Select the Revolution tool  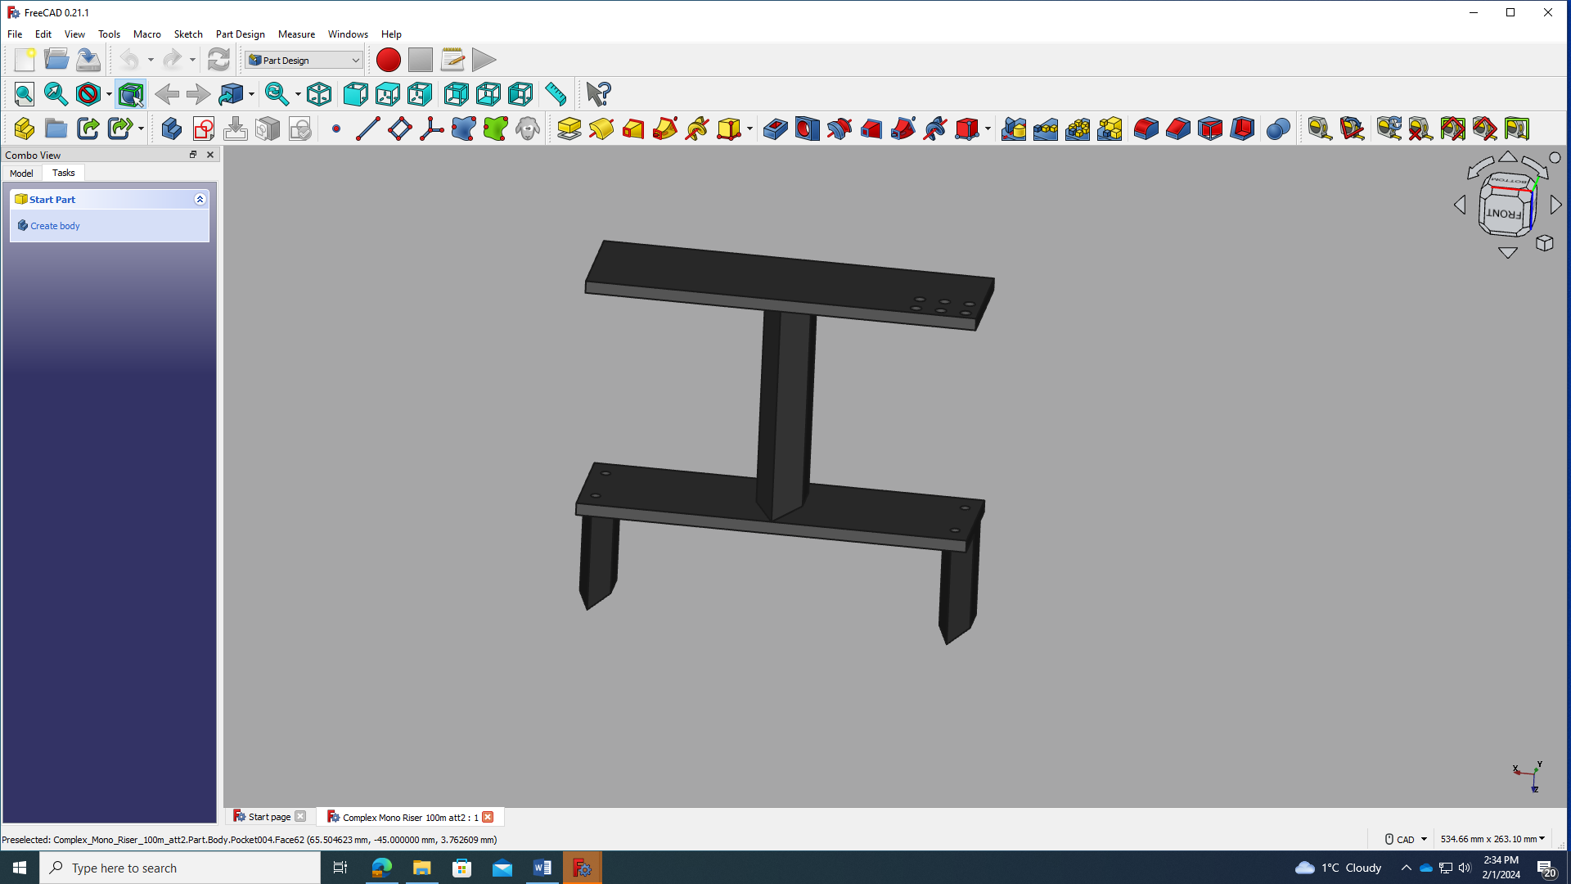click(601, 129)
